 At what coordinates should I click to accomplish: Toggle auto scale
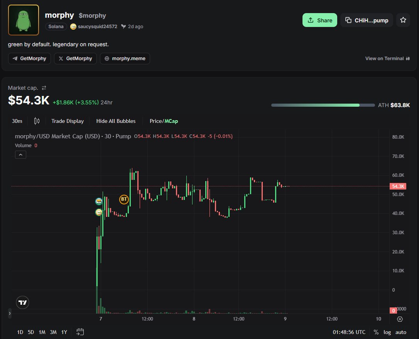point(401,332)
